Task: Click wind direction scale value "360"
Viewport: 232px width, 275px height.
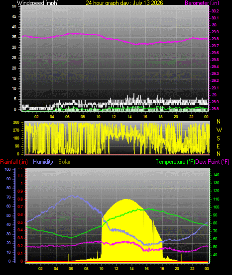Action: 16,123
